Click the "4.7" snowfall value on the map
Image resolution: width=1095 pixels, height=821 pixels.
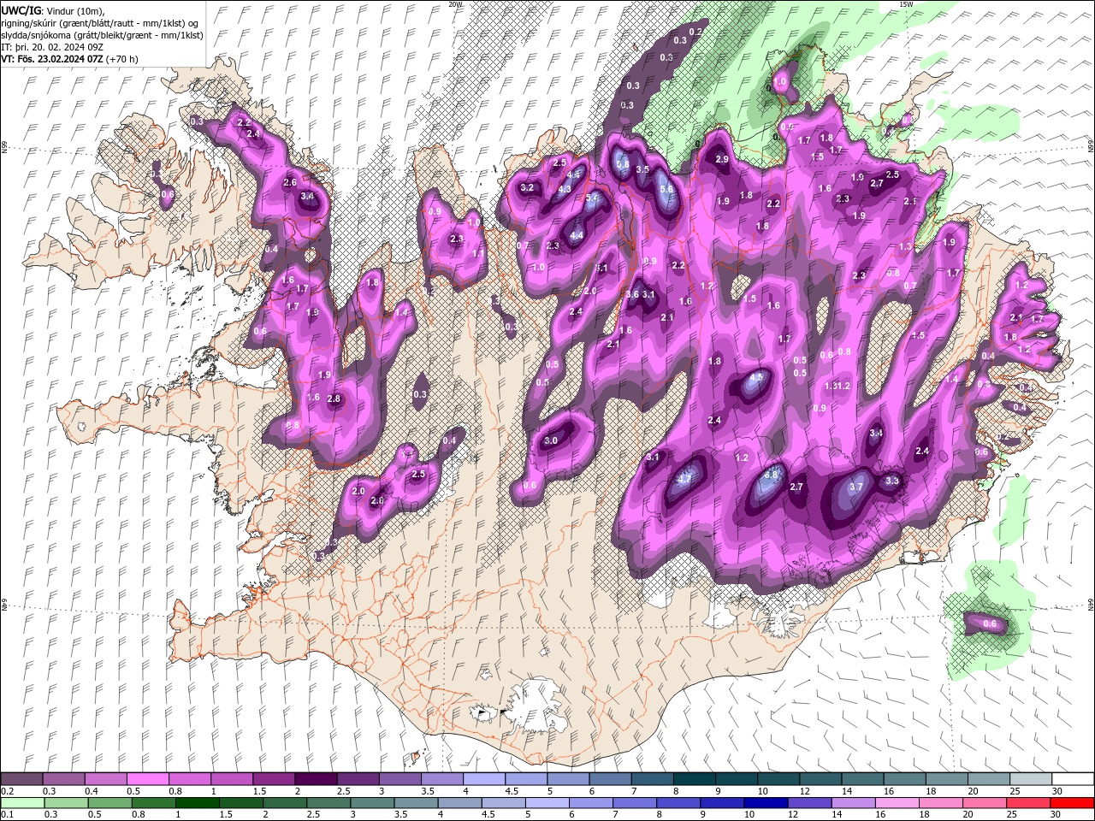click(x=684, y=480)
